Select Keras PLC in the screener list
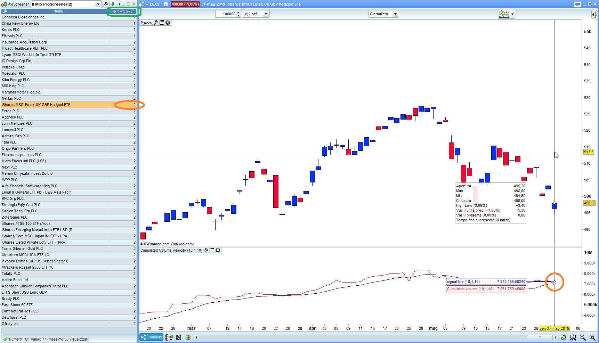The width and height of the screenshot is (599, 343). (68, 30)
